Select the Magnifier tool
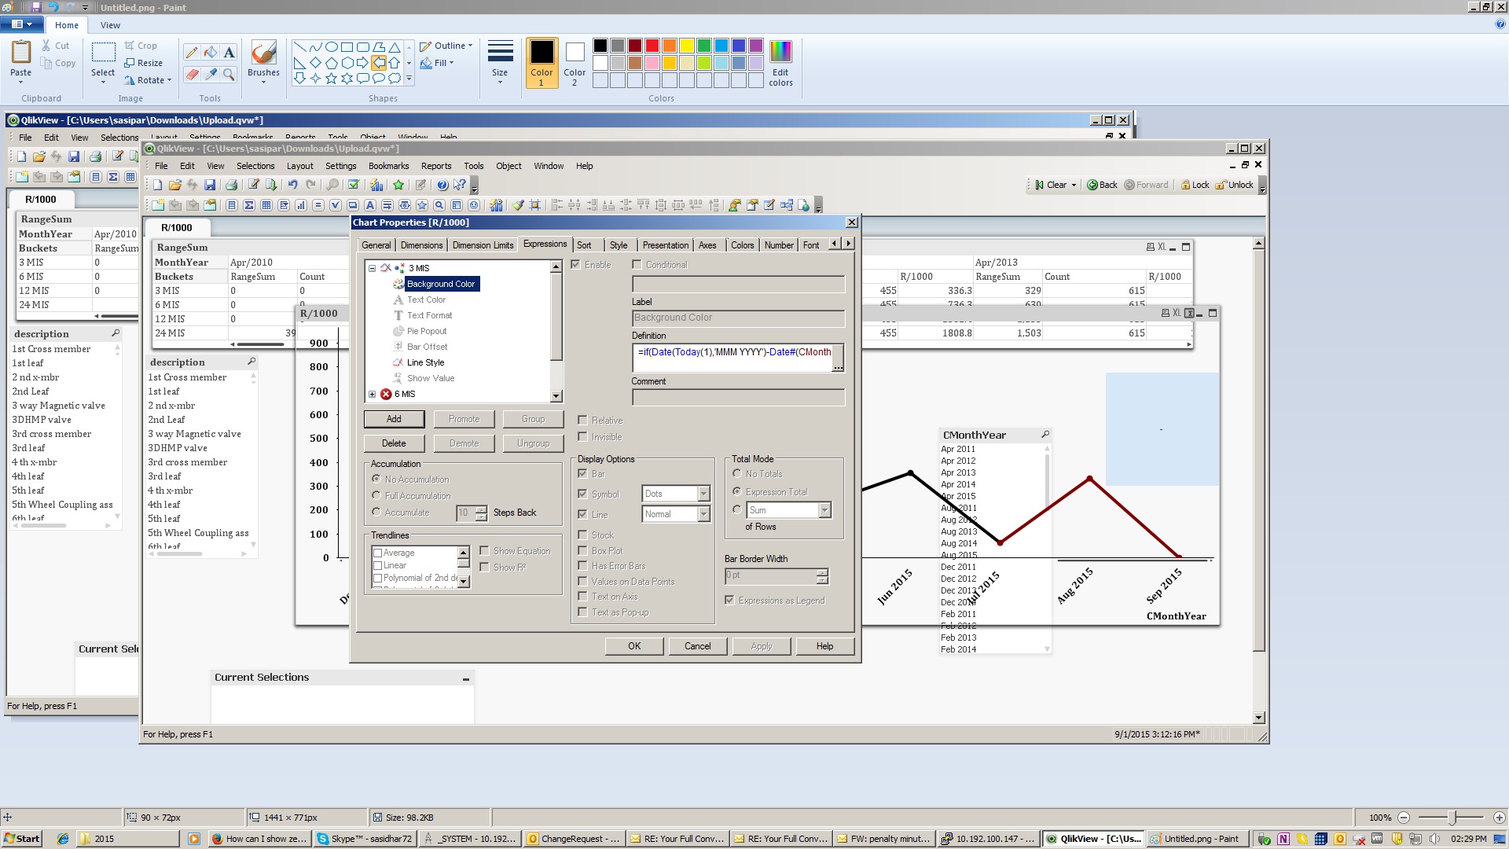The image size is (1509, 849). pyautogui.click(x=229, y=74)
